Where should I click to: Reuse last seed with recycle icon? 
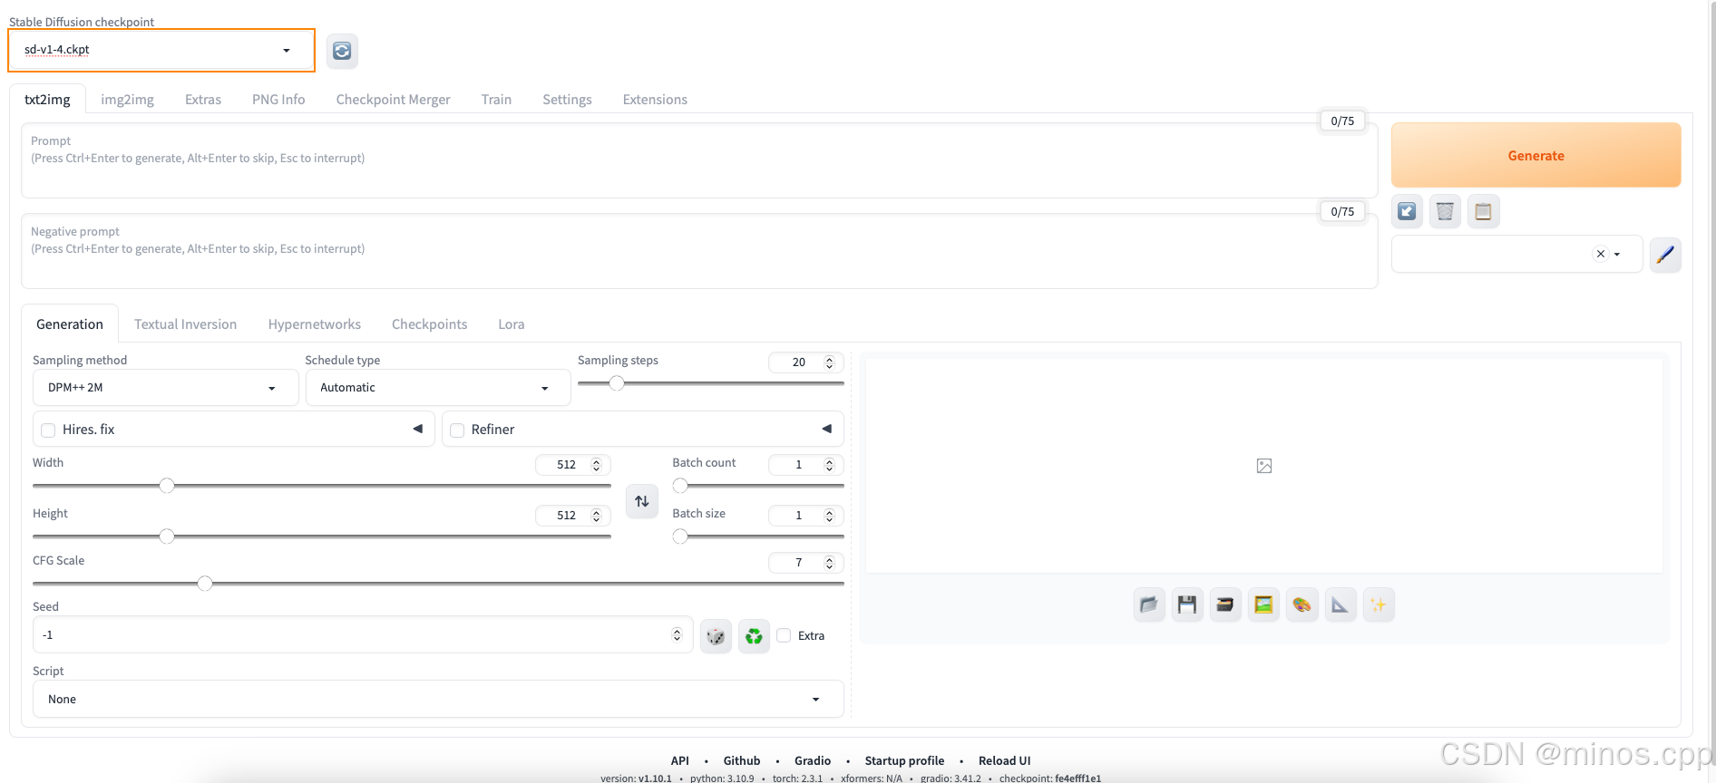[754, 636]
